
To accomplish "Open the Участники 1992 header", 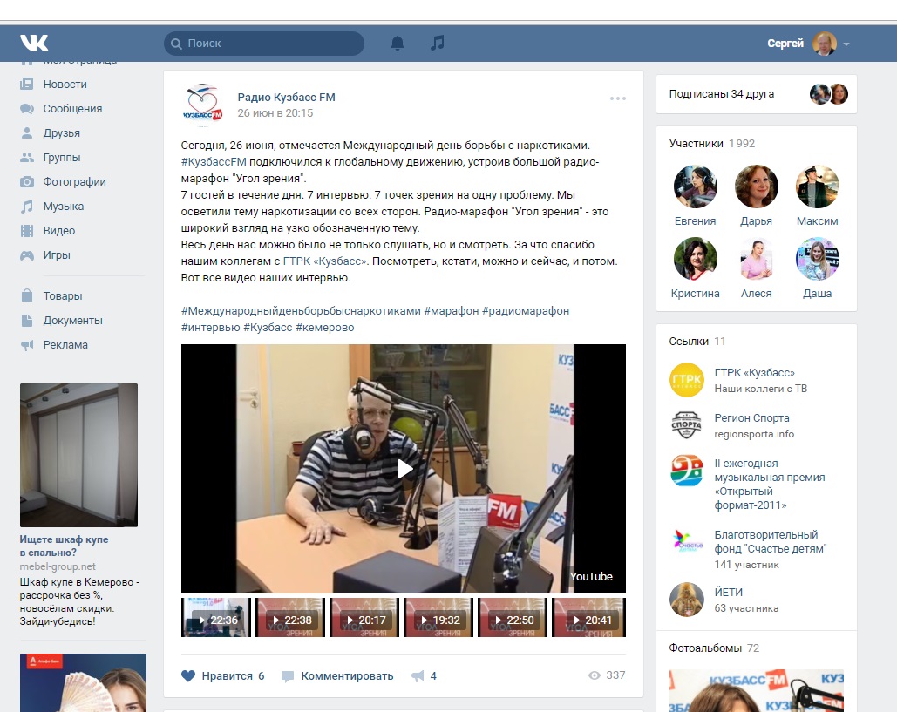I will pos(712,144).
